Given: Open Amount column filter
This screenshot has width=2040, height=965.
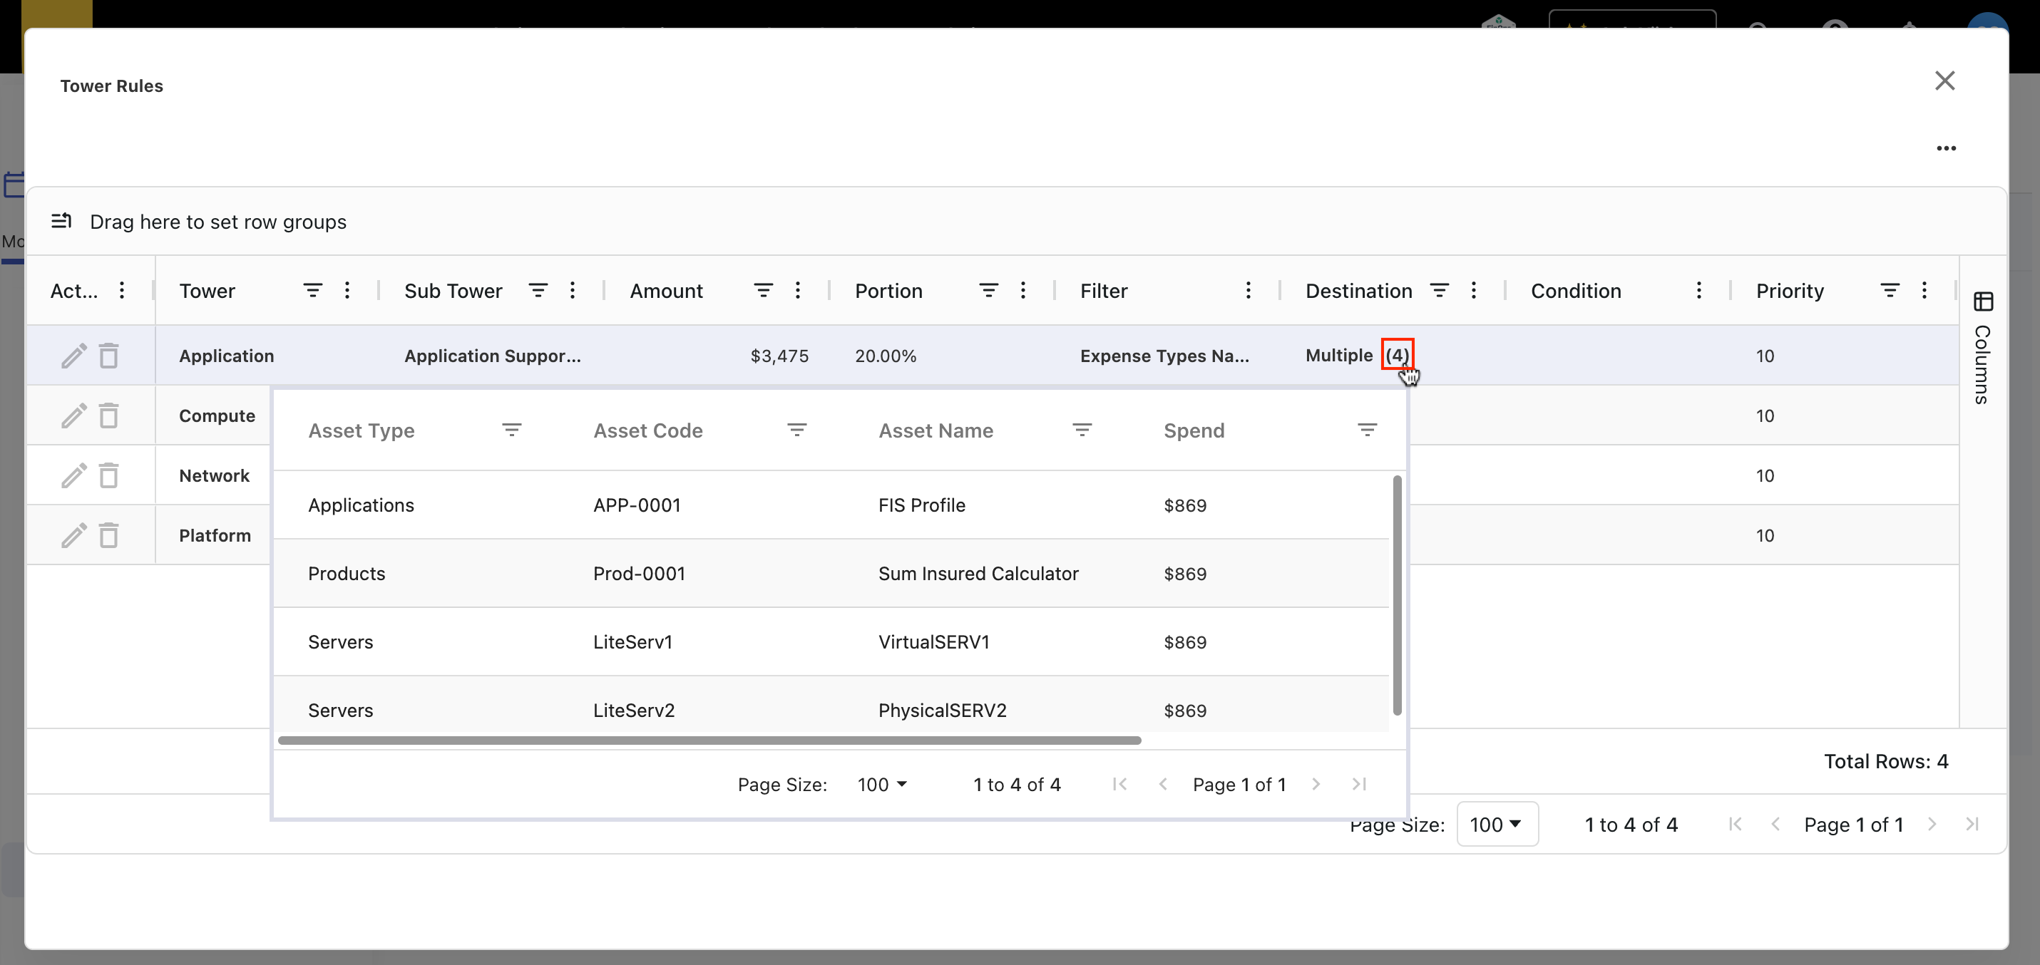Looking at the screenshot, I should (763, 291).
